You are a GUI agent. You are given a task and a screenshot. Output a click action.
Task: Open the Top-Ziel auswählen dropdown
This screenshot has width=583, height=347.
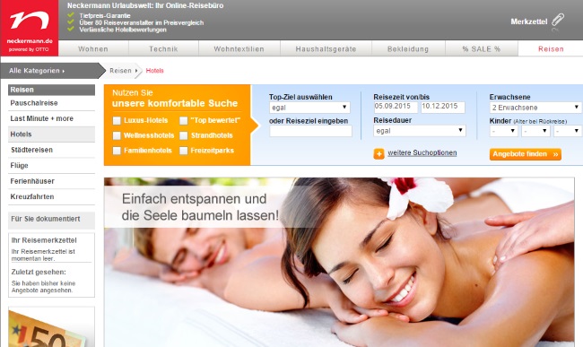tap(309, 108)
